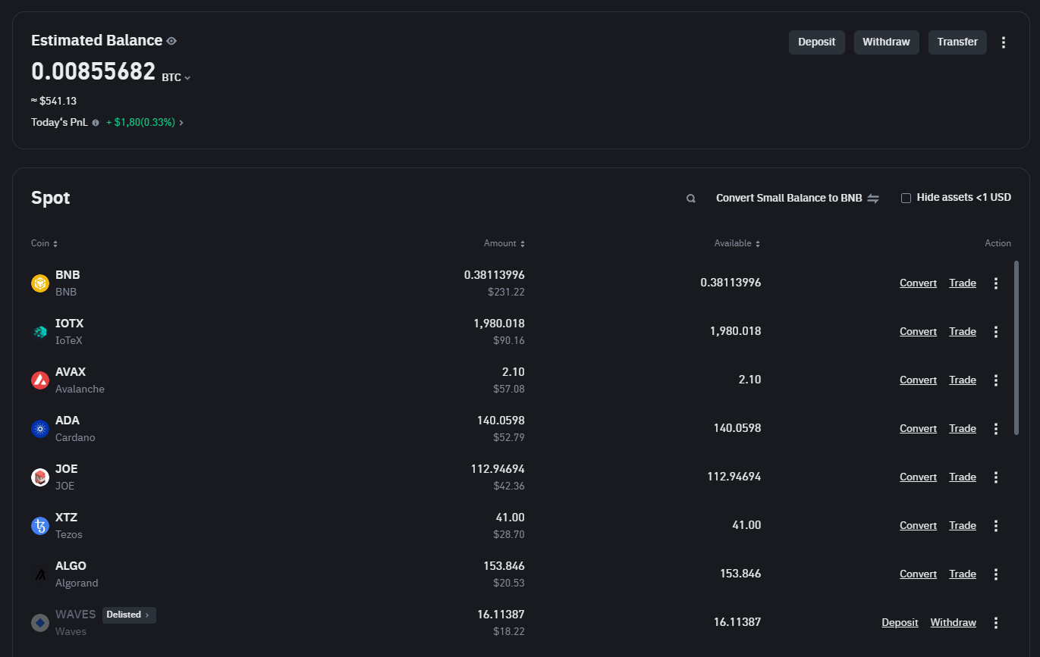Click the Delisted badge next to WAVES
This screenshot has height=657, width=1040.
tap(129, 615)
